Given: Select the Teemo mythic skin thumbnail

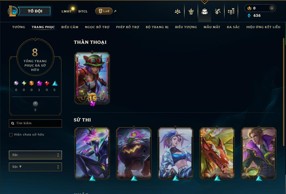Looking at the screenshot, I should [x=92, y=78].
